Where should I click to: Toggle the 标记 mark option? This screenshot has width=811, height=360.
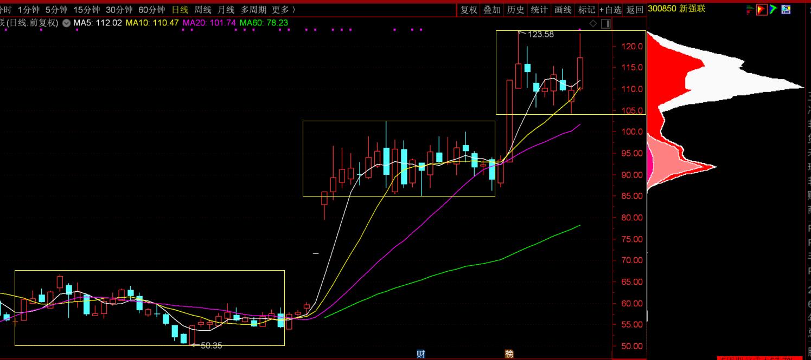coord(586,10)
